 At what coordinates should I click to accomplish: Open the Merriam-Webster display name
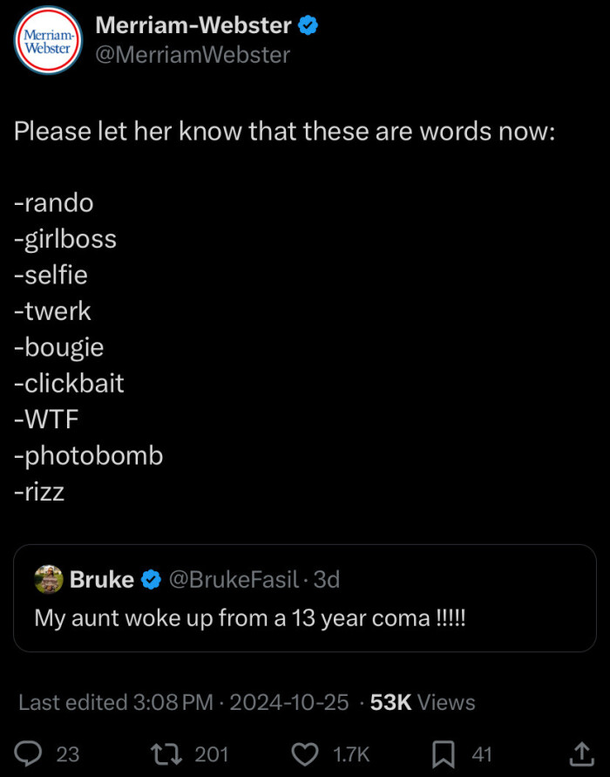coord(193,26)
